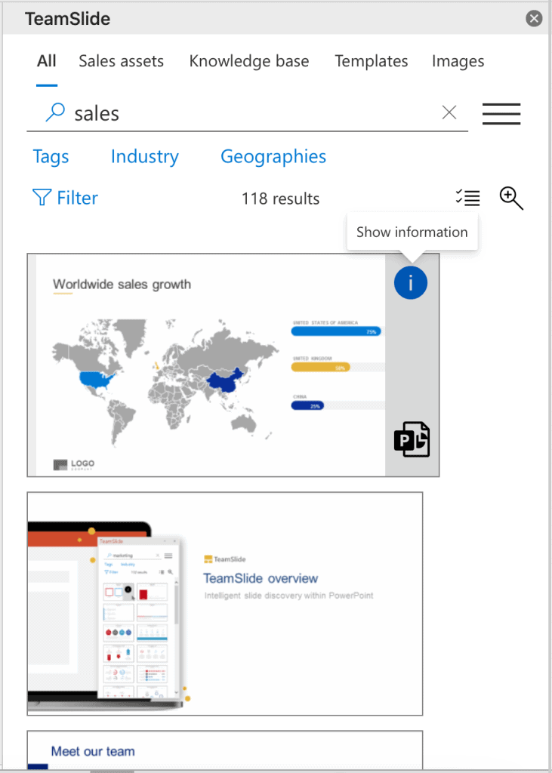Expand the Industry filter
This screenshot has width=552, height=773.
(144, 156)
